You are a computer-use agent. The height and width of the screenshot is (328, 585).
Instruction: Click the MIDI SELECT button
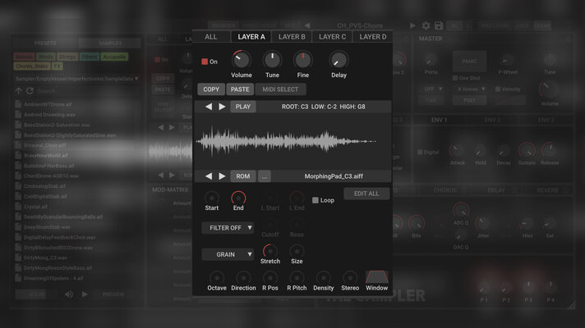click(x=280, y=89)
